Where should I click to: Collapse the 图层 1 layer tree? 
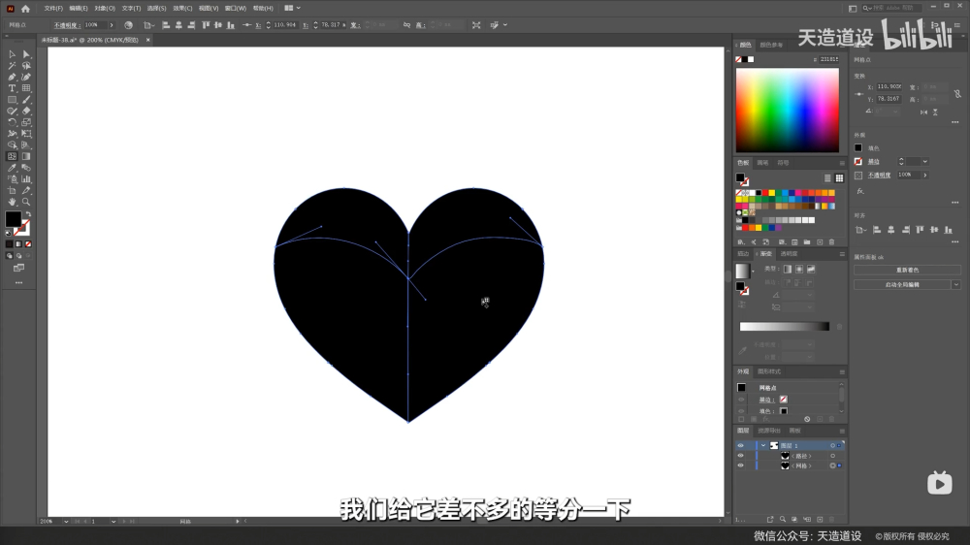tap(763, 445)
